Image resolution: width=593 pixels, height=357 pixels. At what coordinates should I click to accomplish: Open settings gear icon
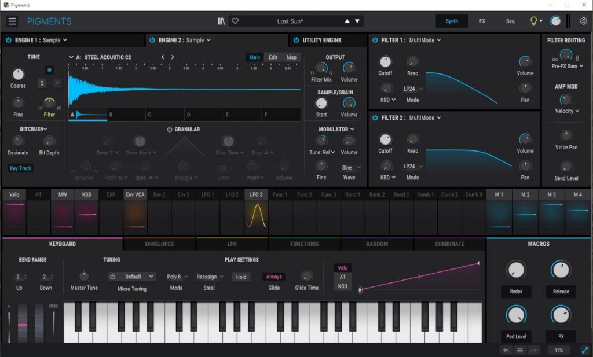pyautogui.click(x=584, y=21)
